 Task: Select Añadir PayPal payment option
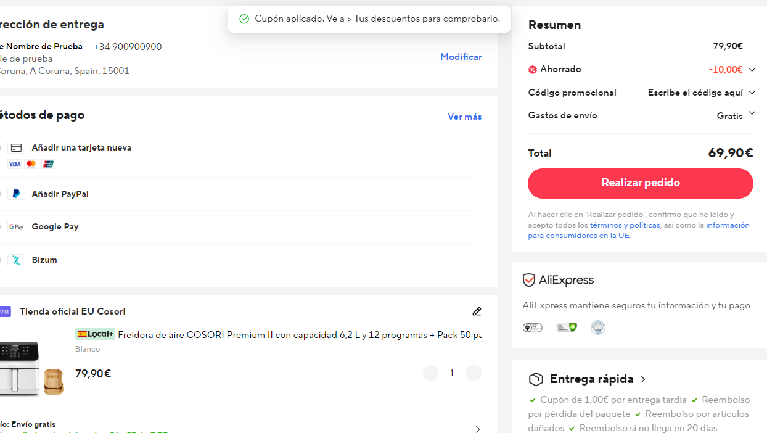coord(60,194)
